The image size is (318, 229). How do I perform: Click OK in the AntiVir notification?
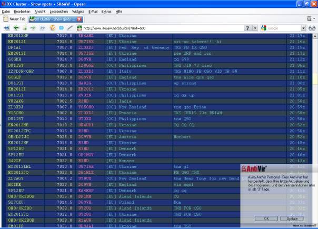point(266,218)
